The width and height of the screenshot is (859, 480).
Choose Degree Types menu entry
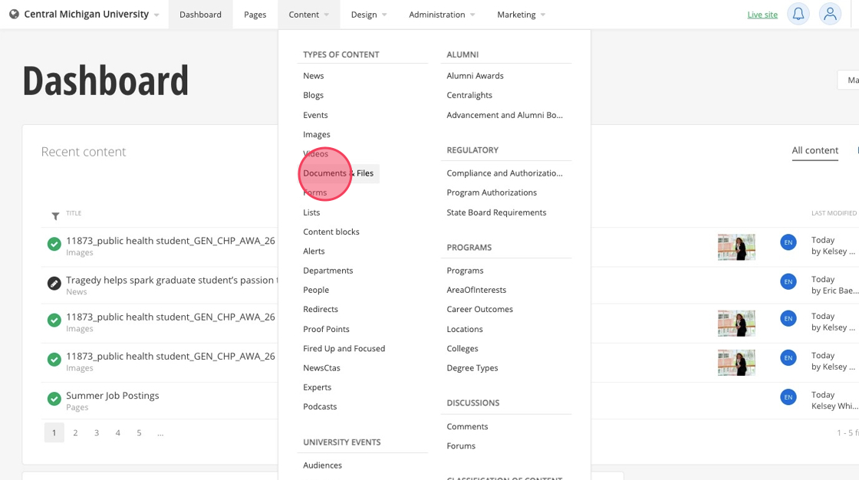472,368
